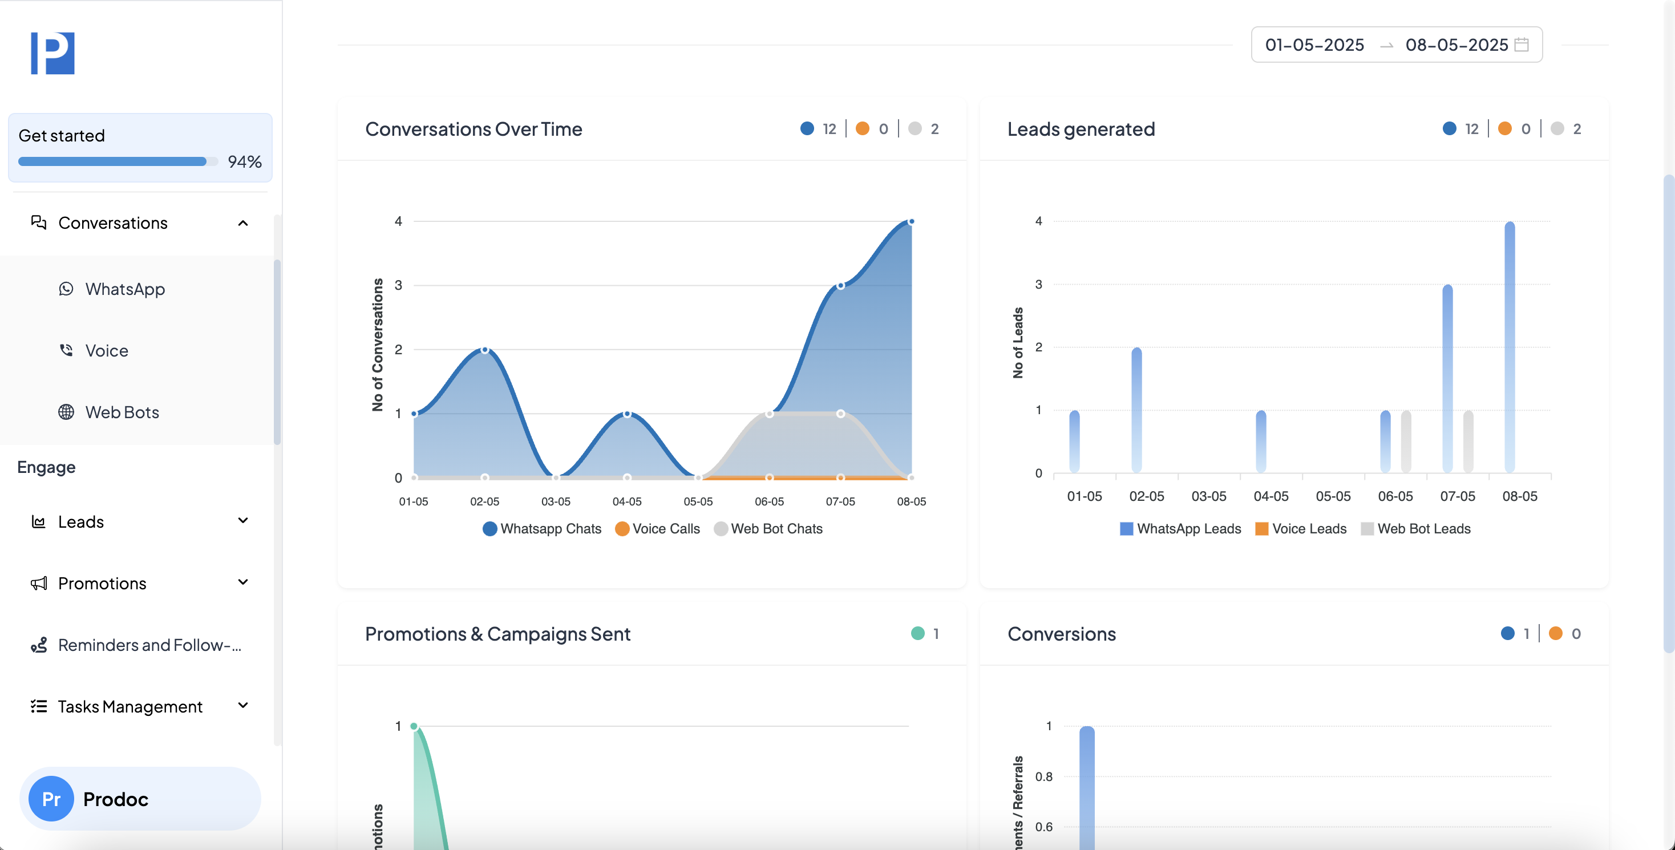The image size is (1675, 850).
Task: Click the Web Bots globe icon
Action: [66, 412]
